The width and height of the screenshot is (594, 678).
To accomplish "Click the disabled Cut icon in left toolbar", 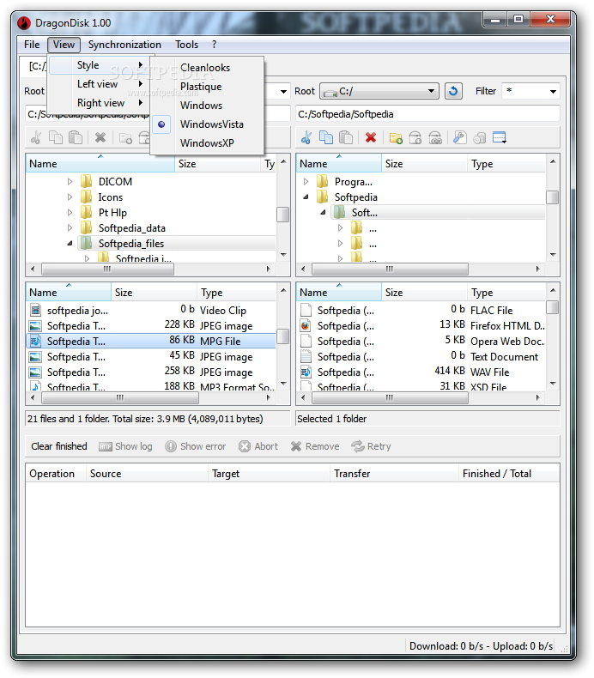I will [x=36, y=138].
